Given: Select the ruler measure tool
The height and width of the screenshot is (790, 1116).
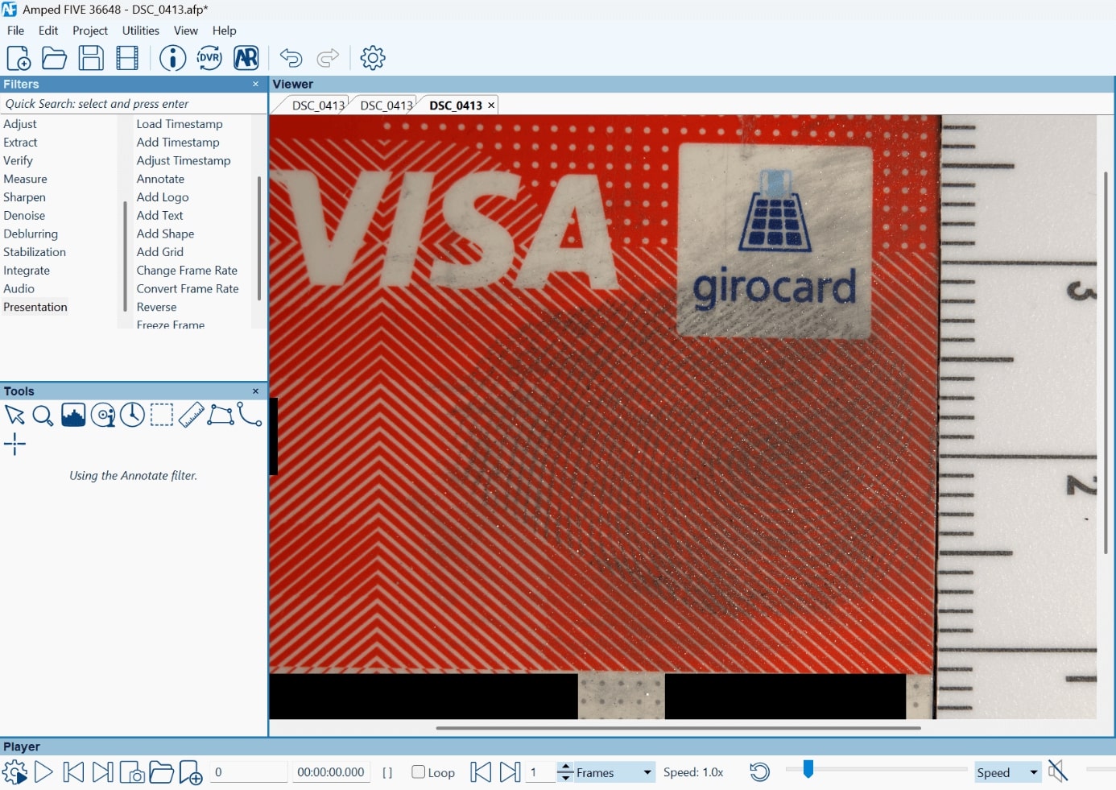Looking at the screenshot, I should point(191,415).
